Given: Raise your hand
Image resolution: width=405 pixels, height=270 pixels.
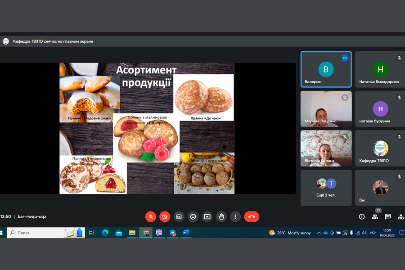Looking at the screenshot, I should pos(221,216).
